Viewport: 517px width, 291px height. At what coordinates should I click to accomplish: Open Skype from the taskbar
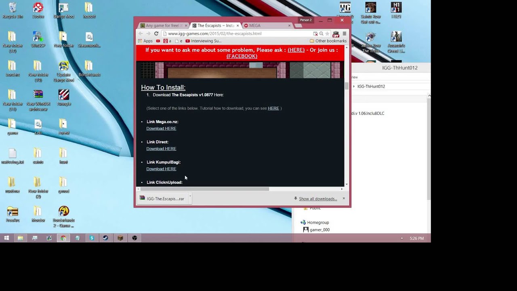pos(92,238)
